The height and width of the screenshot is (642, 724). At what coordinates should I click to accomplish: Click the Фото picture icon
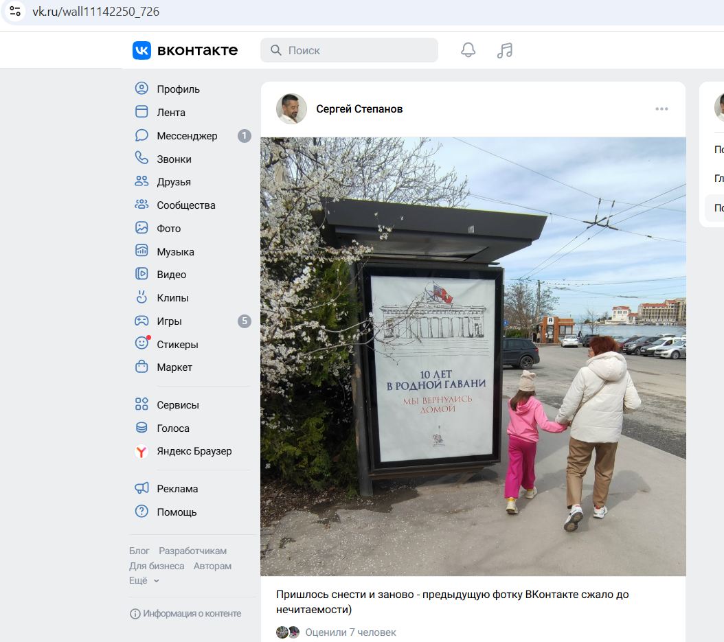pyautogui.click(x=142, y=228)
